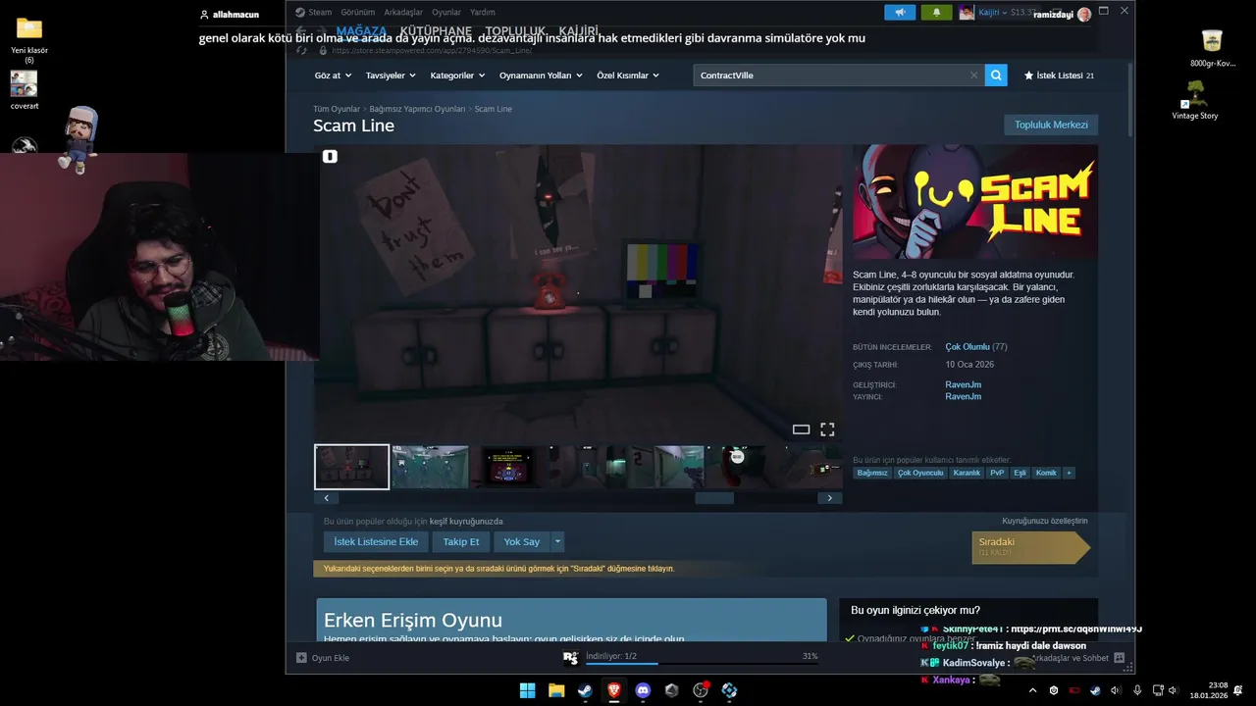Toggle video autoplay pause icon on trailer
This screenshot has width=1256, height=706.
(x=330, y=156)
